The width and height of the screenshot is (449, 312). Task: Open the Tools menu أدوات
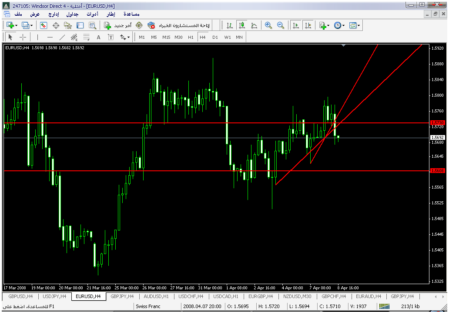pyautogui.click(x=93, y=14)
